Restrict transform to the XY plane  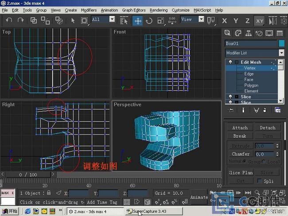click(x=259, y=20)
